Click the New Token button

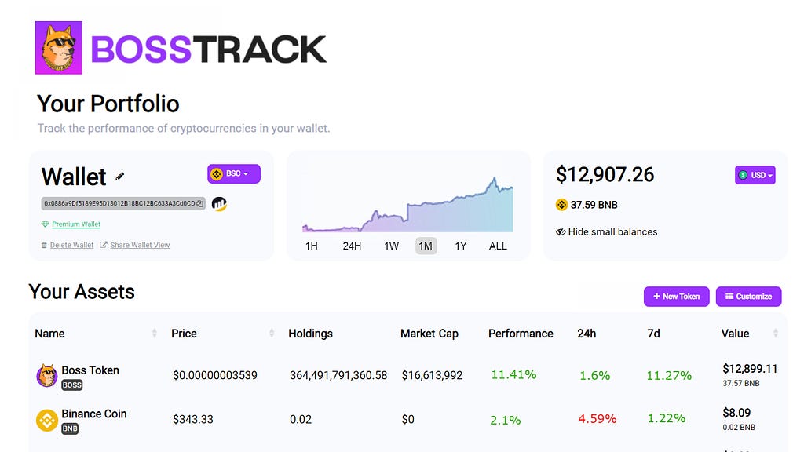click(x=676, y=297)
